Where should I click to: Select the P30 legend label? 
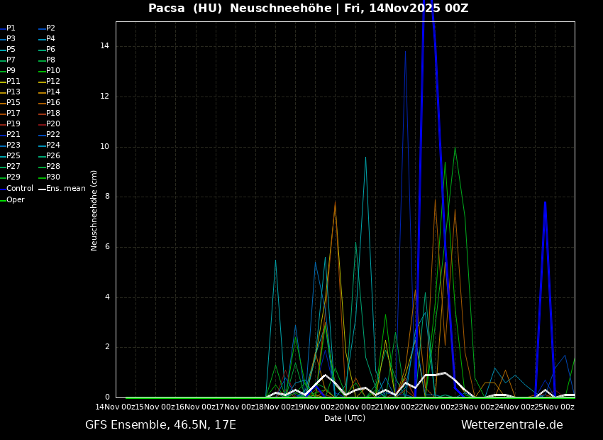pyautogui.click(x=53, y=177)
